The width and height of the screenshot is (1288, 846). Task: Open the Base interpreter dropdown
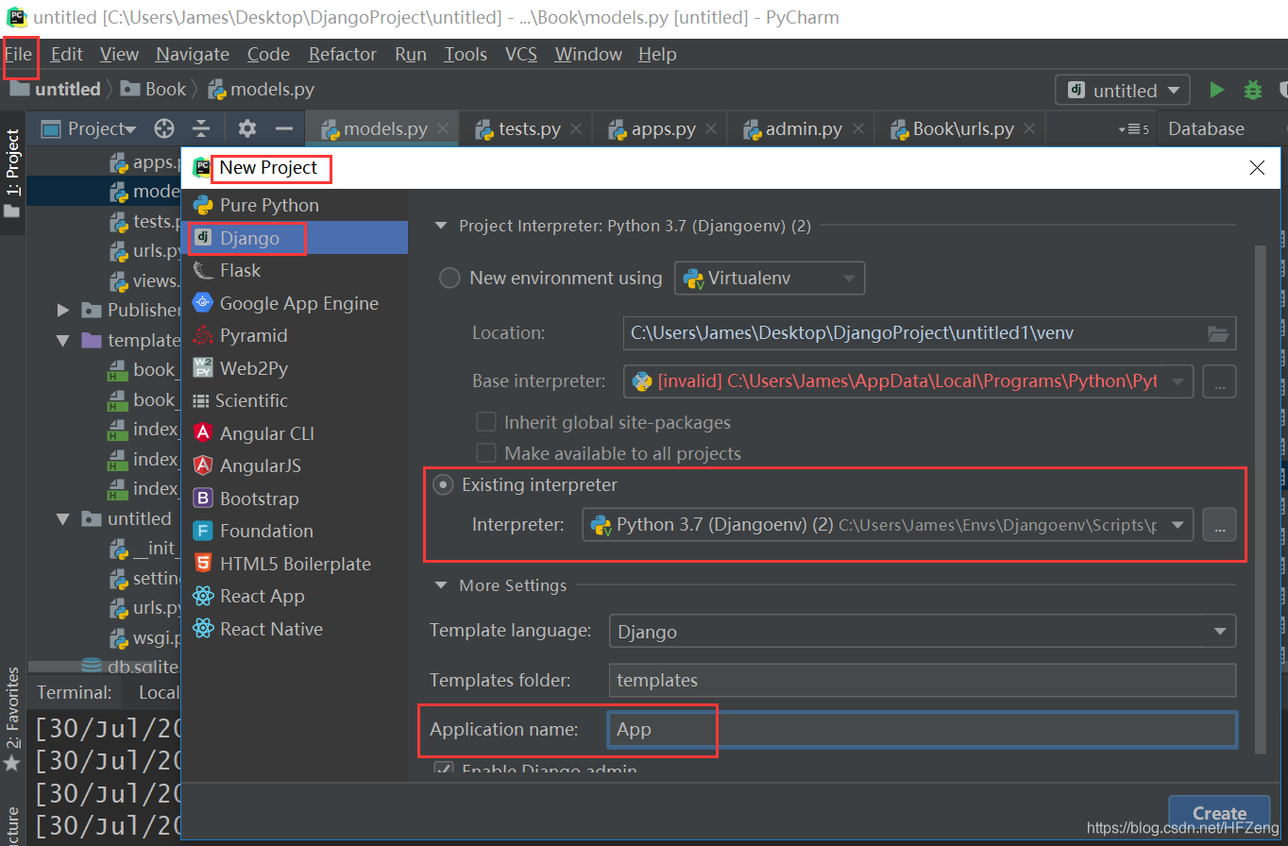tap(908, 381)
